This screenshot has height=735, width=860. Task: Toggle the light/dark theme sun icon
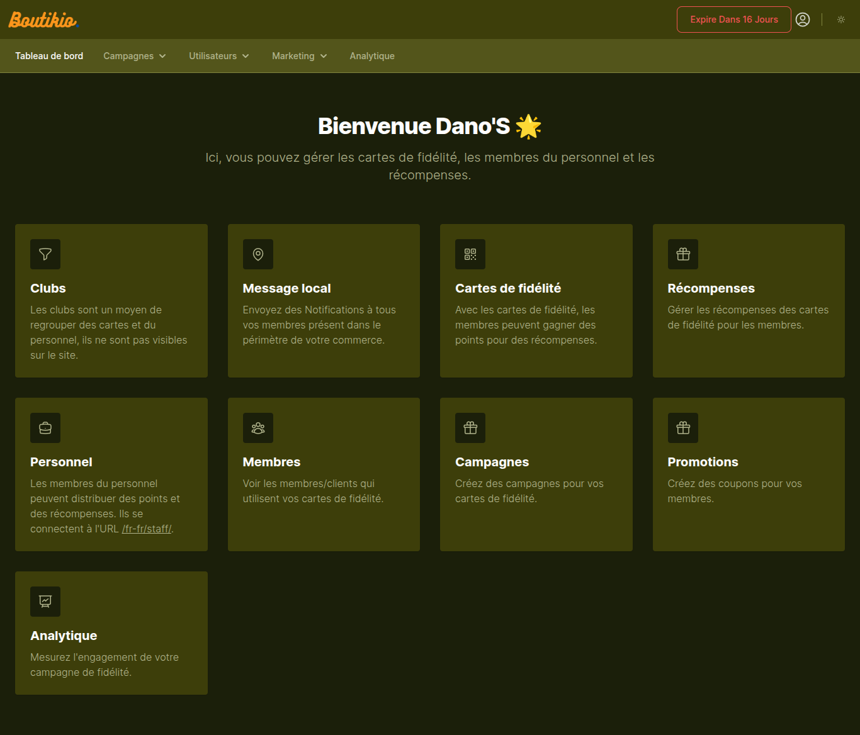[841, 20]
